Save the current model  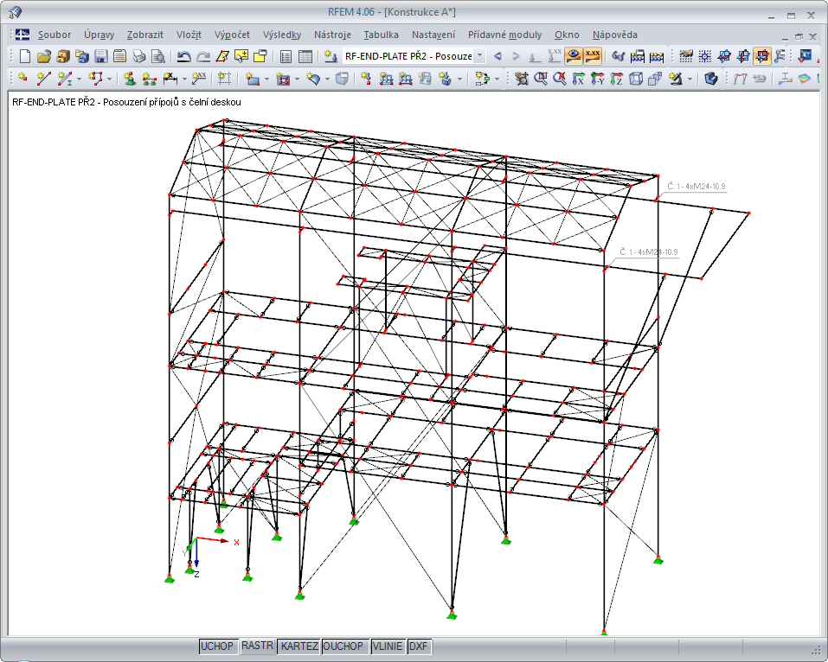coord(101,56)
